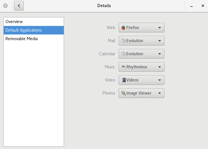
Task: Minimize the Details window
Action: coord(192,6)
